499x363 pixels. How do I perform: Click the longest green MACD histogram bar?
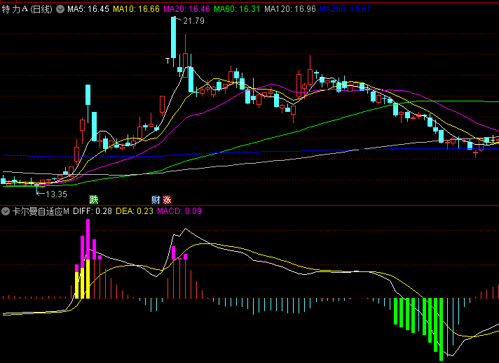[441, 329]
